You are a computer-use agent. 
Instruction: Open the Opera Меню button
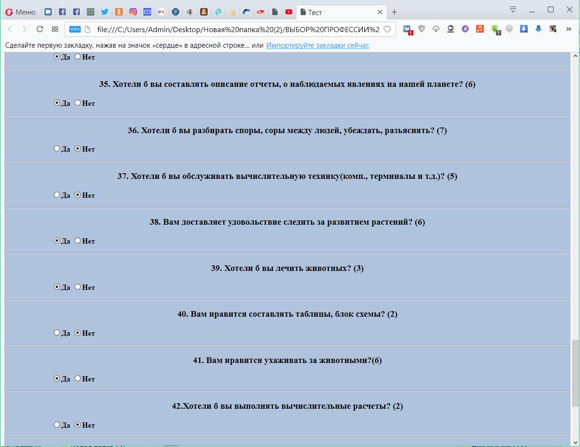[x=20, y=12]
